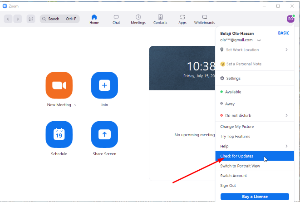
Task: Click the history clock icon
Action: point(31,19)
